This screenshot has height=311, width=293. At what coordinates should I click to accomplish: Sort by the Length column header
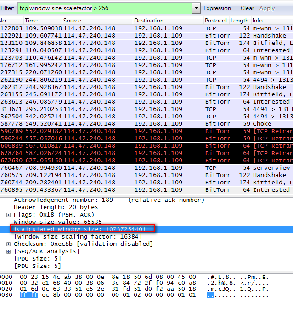[x=239, y=21]
